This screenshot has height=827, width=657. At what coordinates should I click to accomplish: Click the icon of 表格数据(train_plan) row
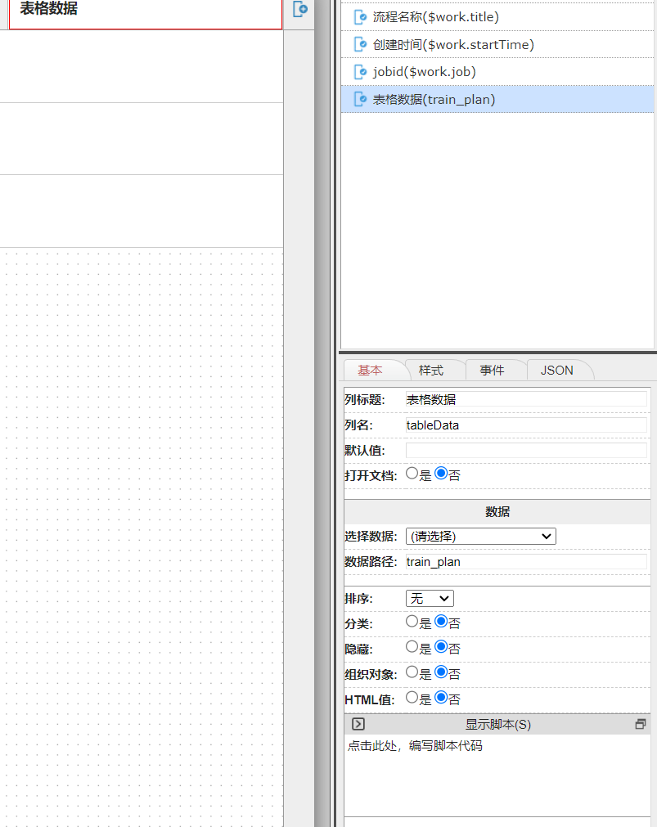pos(361,99)
